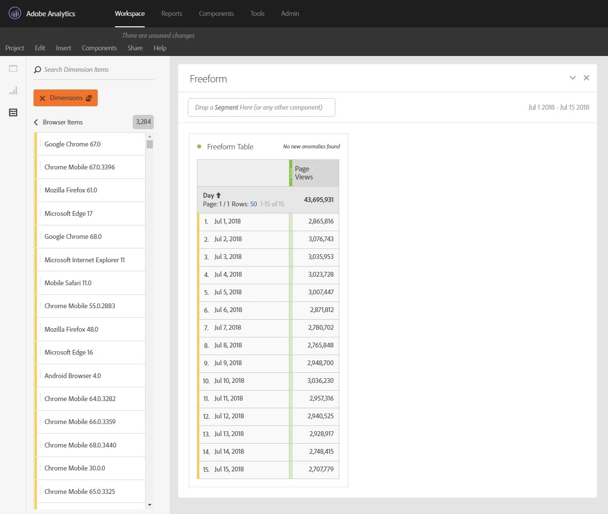Select the Jul 15, 2018 row

click(x=268, y=469)
